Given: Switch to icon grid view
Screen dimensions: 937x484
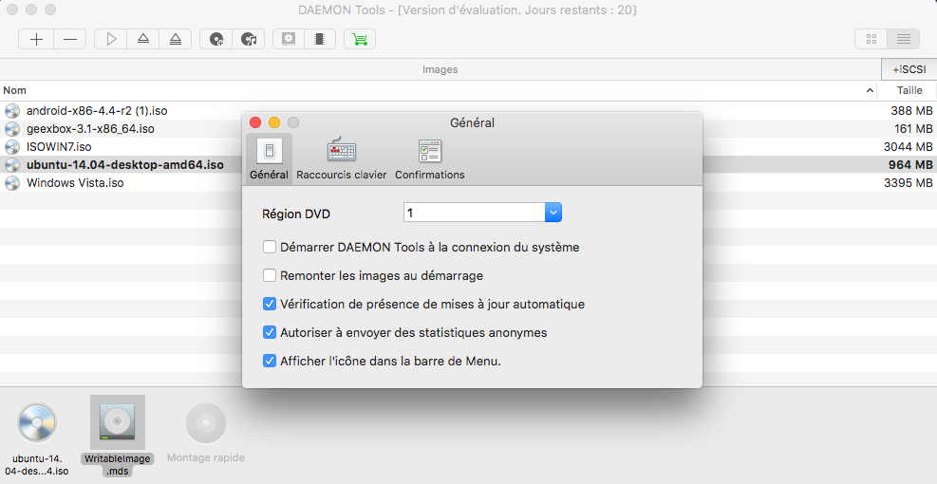Looking at the screenshot, I should (x=871, y=40).
